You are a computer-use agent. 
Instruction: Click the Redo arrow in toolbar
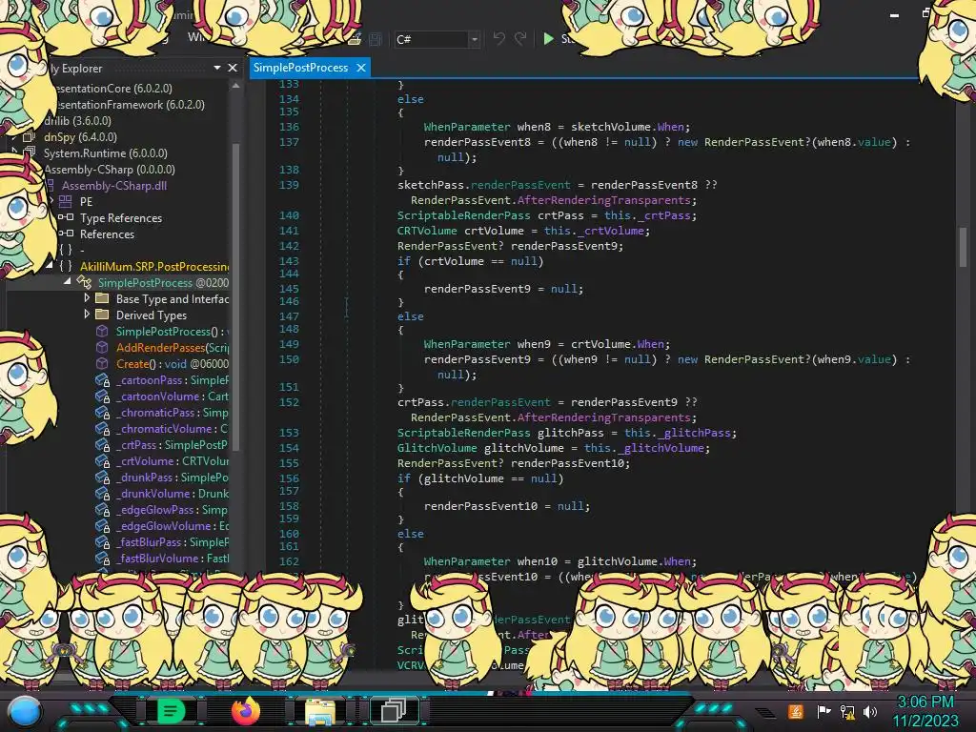pos(520,39)
